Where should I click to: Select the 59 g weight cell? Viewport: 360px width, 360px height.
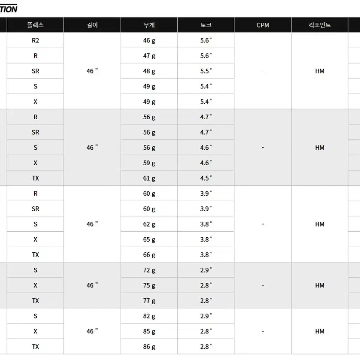[x=149, y=163]
